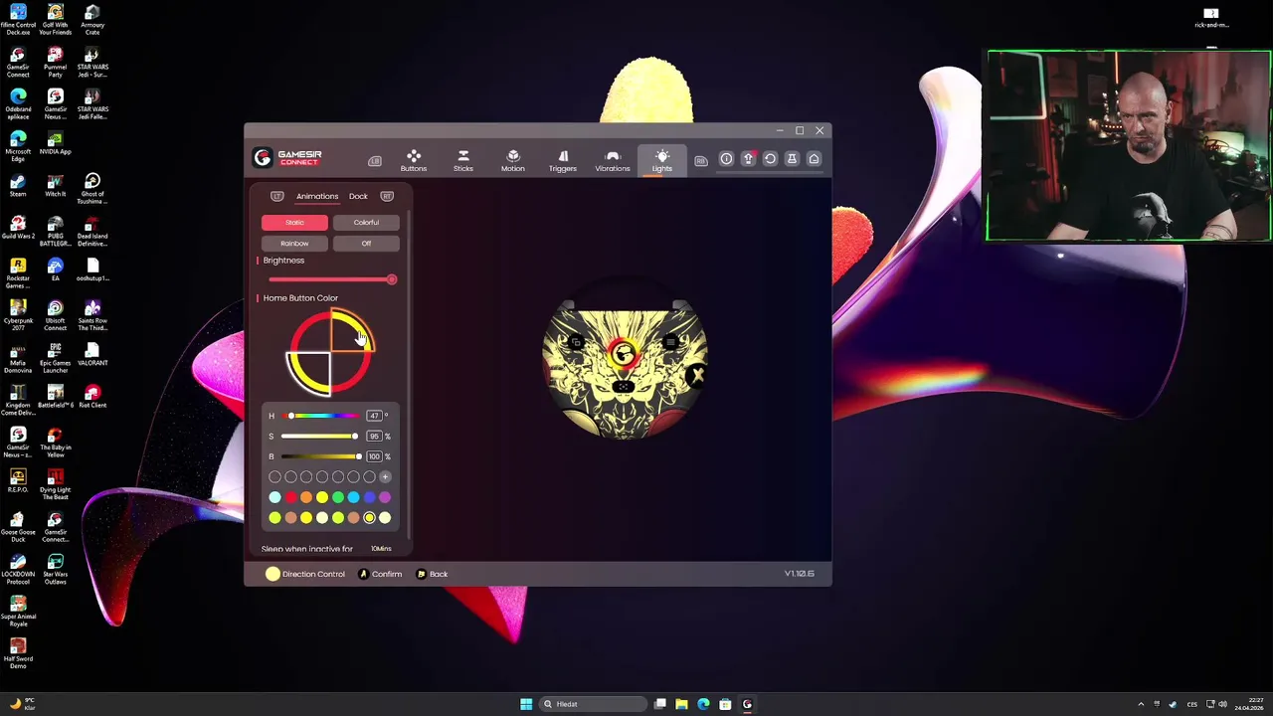Screen dimensions: 1273x716
Task: Switch to the Animations sub-tab
Action: (x=317, y=196)
